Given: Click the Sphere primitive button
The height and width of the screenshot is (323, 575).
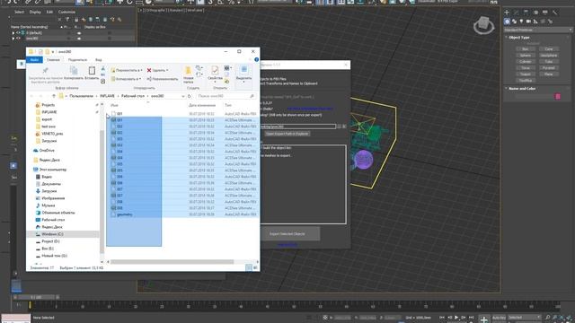Looking at the screenshot, I should tap(526, 56).
